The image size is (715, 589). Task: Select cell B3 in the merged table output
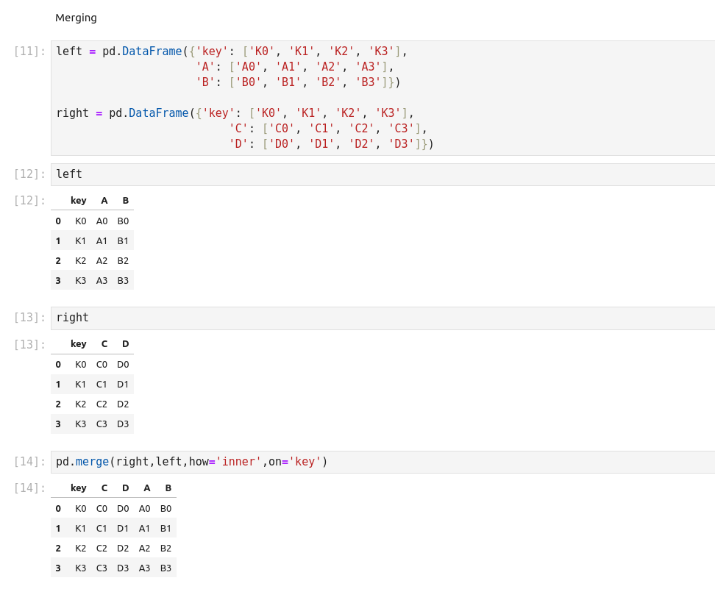click(x=166, y=568)
